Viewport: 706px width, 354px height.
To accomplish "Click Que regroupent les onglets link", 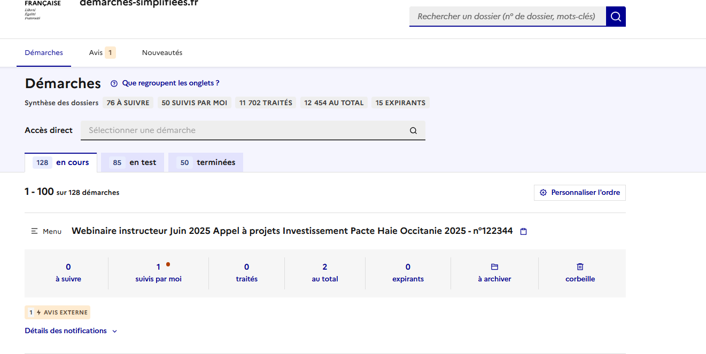I will (170, 83).
